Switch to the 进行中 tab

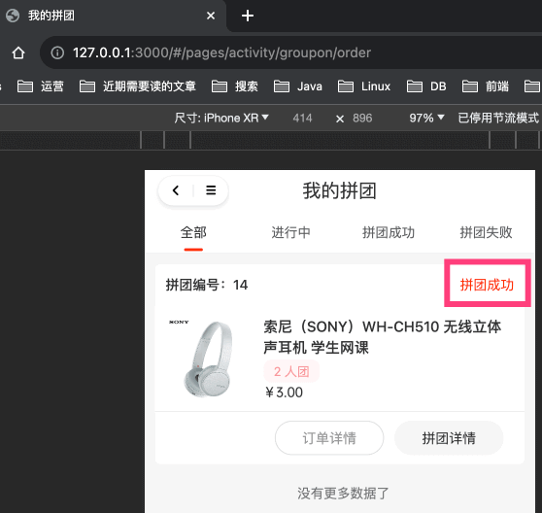click(x=290, y=232)
